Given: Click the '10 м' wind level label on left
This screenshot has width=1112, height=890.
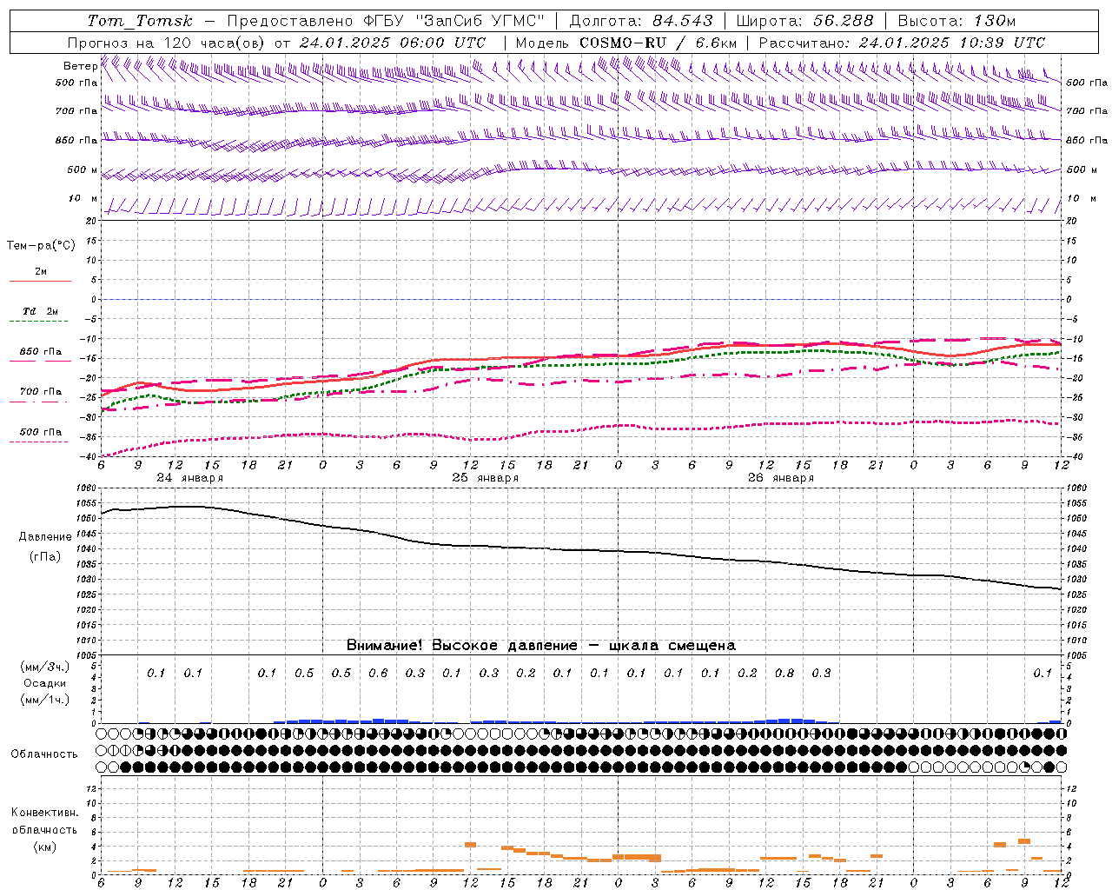Looking at the screenshot, I should pyautogui.click(x=83, y=199).
